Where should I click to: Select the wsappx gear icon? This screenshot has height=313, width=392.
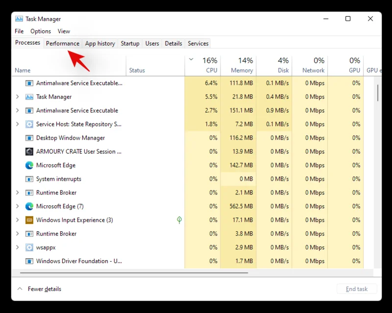tap(28, 247)
